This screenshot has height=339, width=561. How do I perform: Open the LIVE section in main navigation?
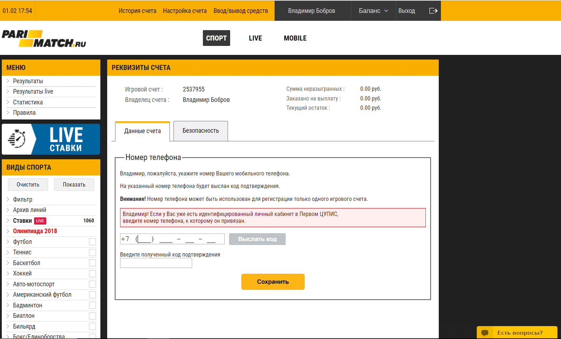pos(255,38)
